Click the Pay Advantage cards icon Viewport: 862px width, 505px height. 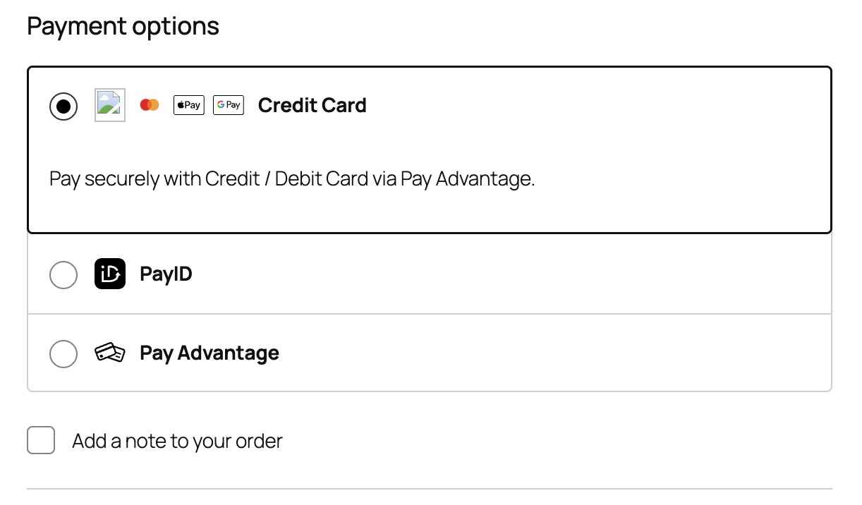(x=110, y=353)
